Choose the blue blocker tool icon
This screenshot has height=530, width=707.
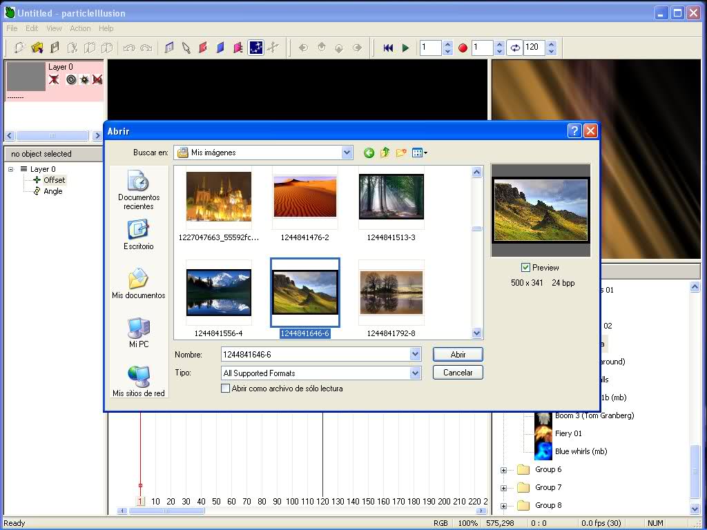click(x=220, y=48)
